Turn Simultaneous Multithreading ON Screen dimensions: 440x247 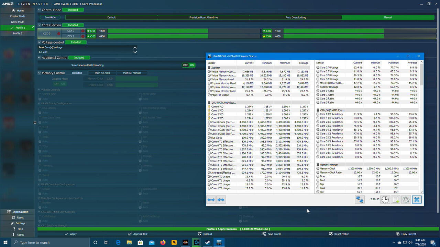[192, 65]
